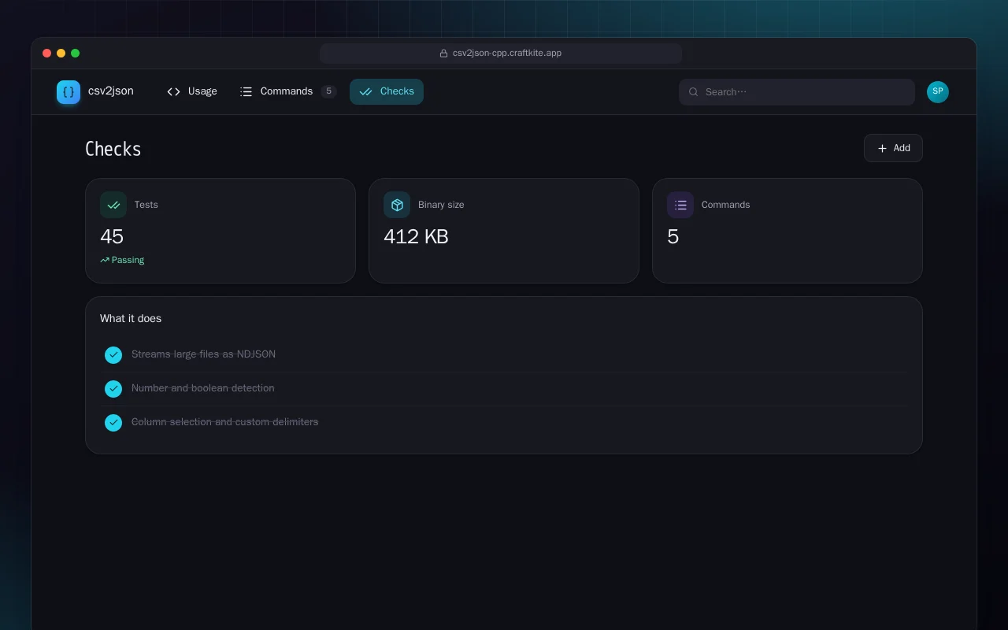This screenshot has height=630, width=1008.
Task: Uncheck Column selection and custom delimiters
Action: pyautogui.click(x=113, y=423)
